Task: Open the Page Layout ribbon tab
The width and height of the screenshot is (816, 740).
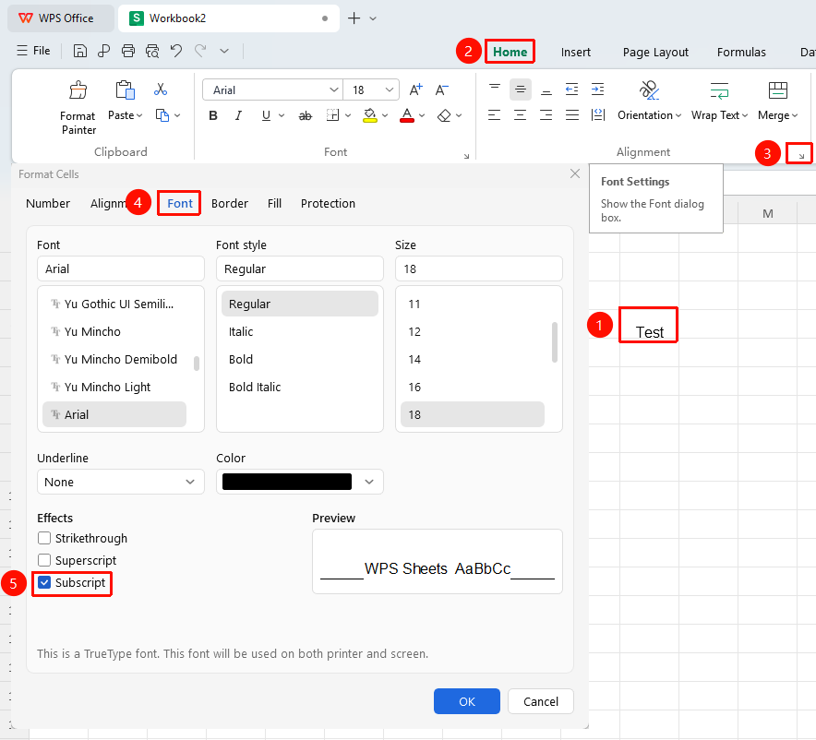Action: (x=655, y=52)
